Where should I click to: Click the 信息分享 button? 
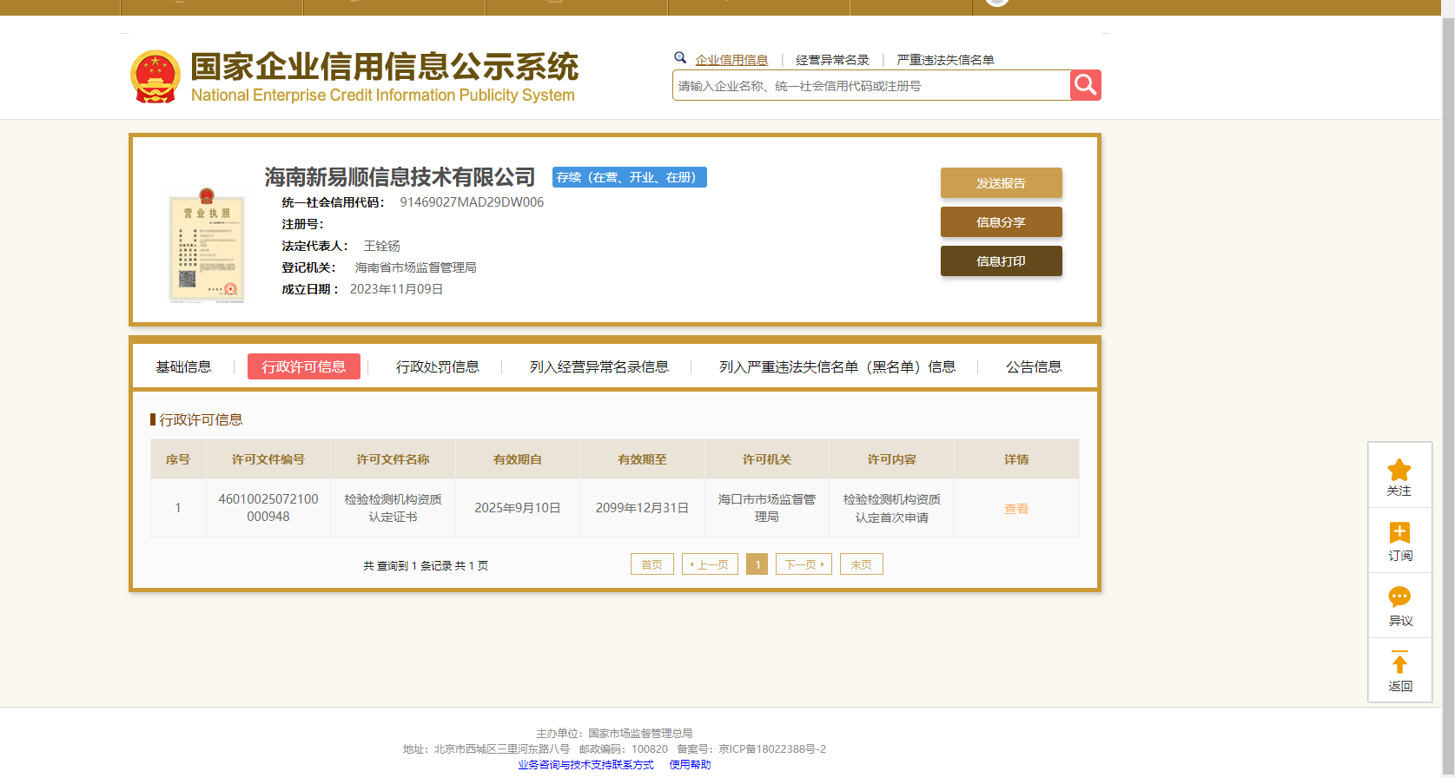pos(1001,222)
